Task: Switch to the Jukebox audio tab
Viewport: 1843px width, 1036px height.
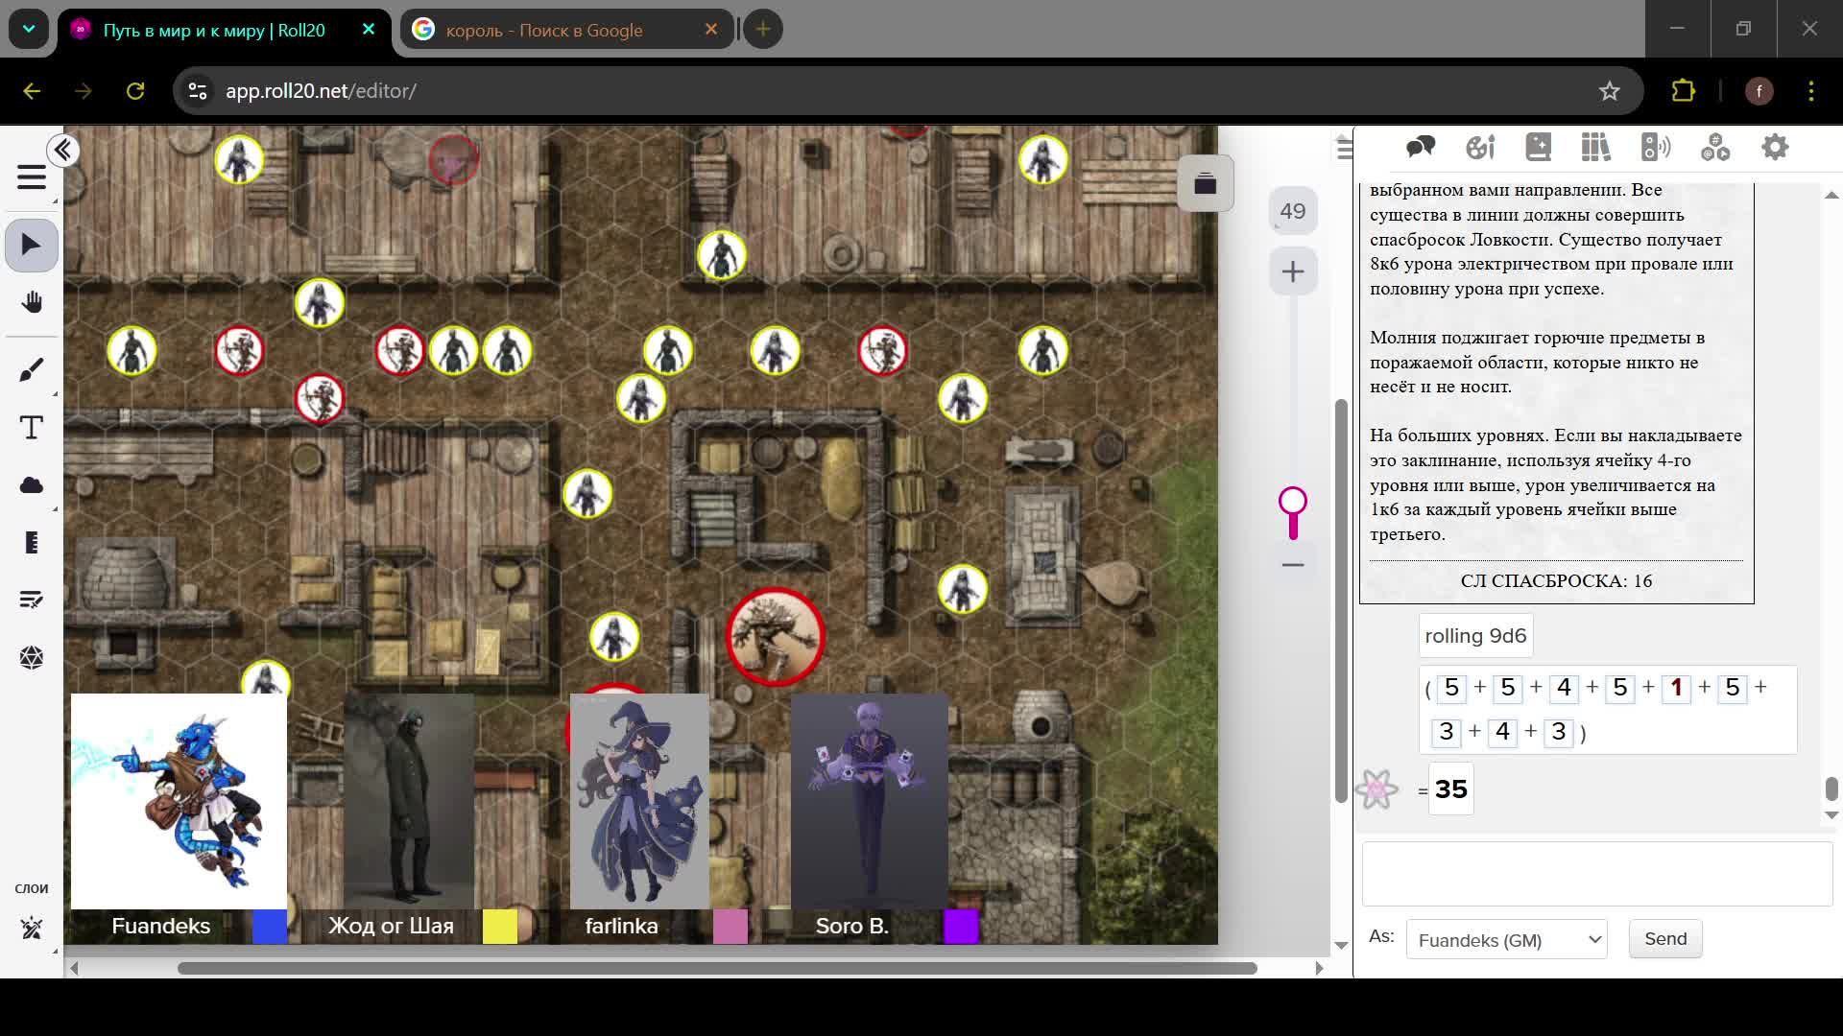Action: click(x=1656, y=148)
